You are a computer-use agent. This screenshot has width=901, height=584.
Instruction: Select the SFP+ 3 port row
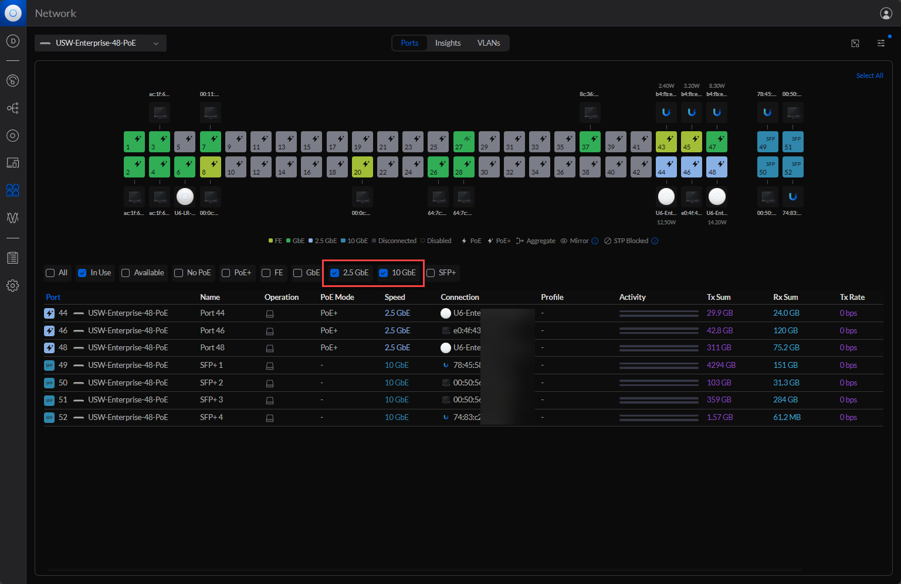pyautogui.click(x=211, y=400)
